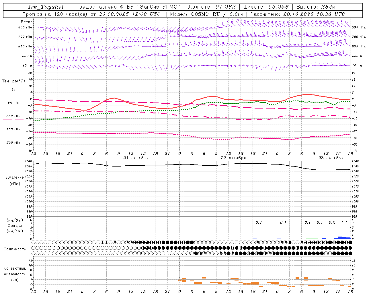
Task: Click the Широта: 55.956 value
Action: point(266,7)
